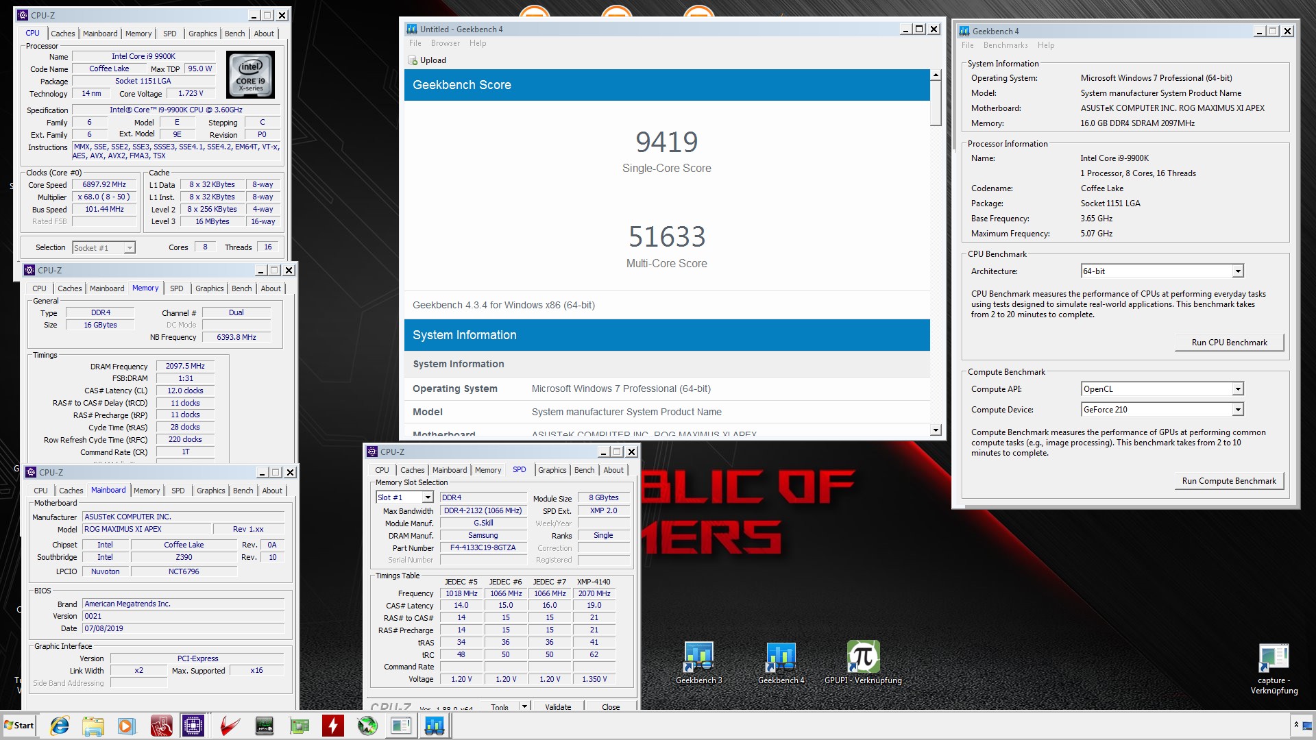The height and width of the screenshot is (740, 1316).
Task: Click the Upload icon in Geekbench results
Action: 413,60
